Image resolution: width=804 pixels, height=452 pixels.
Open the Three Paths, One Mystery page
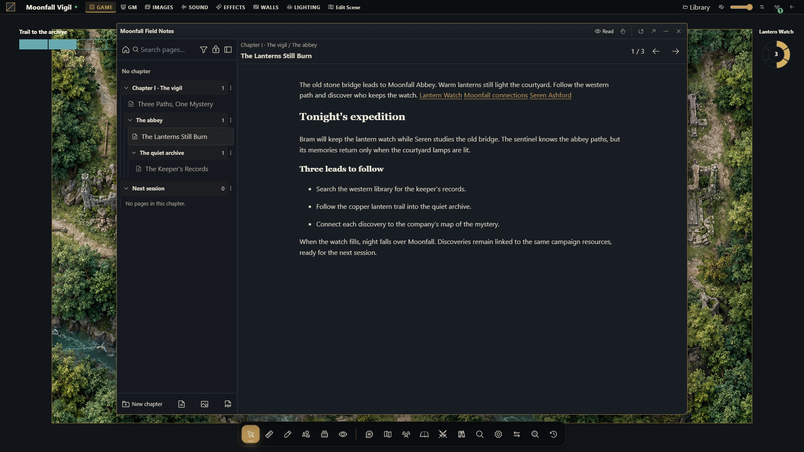[x=178, y=104]
